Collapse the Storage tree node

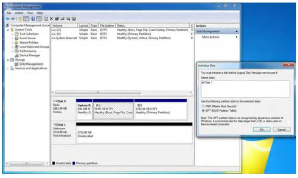coord(8,60)
